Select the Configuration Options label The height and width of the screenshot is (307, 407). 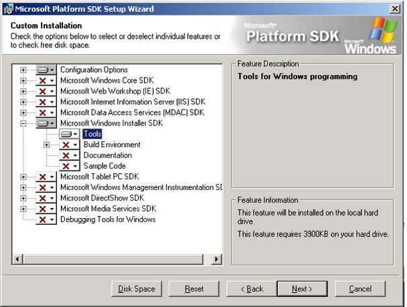click(x=94, y=70)
